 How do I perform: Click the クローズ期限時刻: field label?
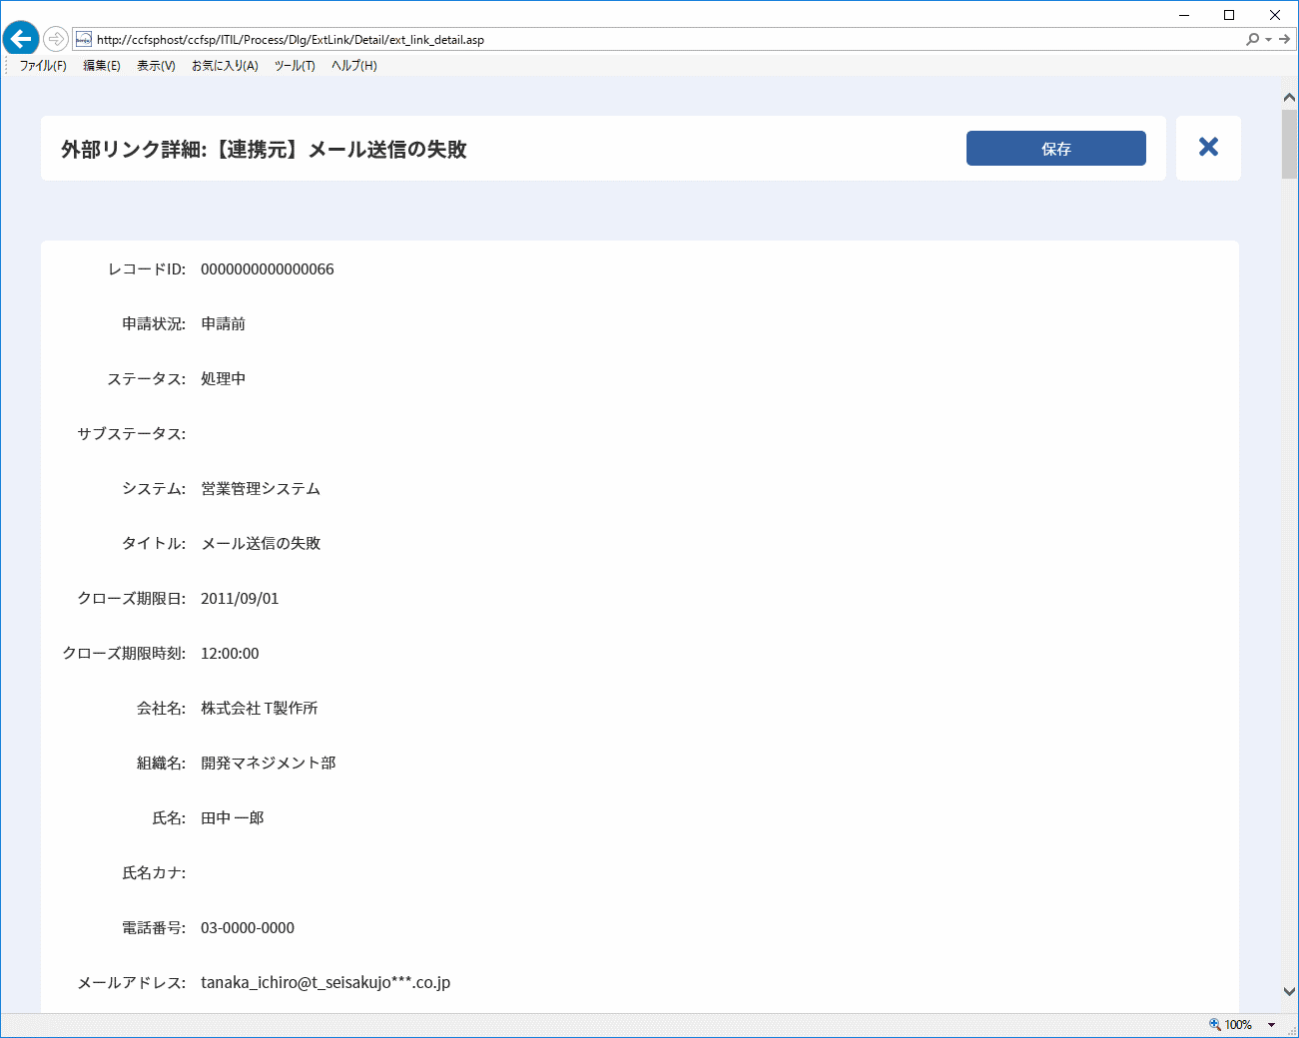click(x=124, y=654)
